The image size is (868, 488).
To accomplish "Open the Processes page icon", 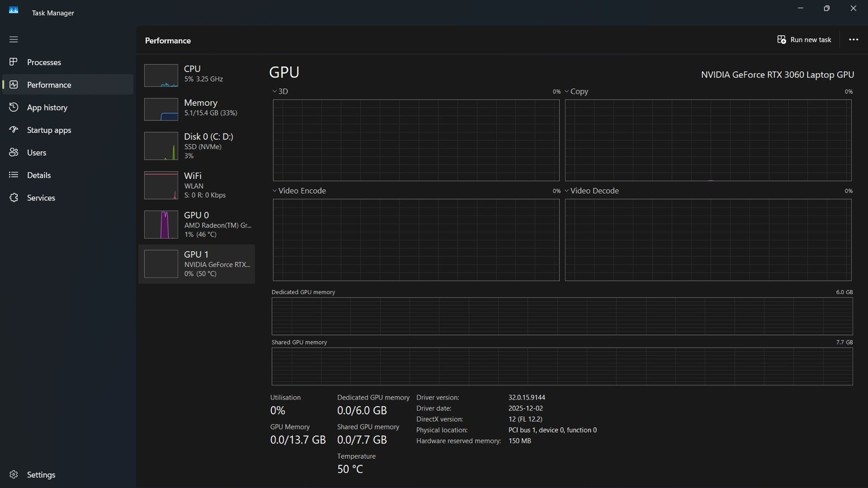I will [14, 62].
